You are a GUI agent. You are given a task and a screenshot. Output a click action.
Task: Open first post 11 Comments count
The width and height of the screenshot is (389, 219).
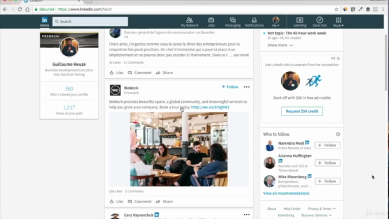tap(134, 62)
